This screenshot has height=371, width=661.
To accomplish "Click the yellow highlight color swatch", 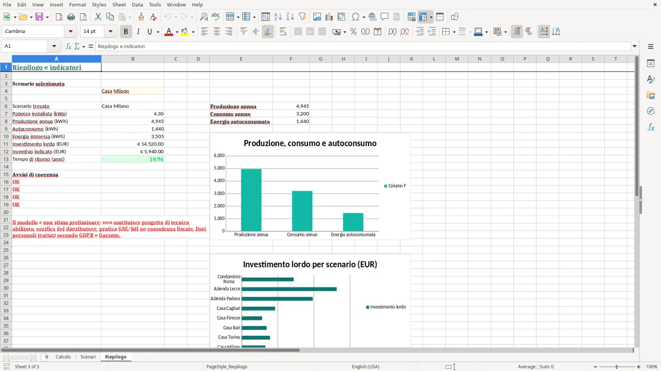I will (185, 32).
